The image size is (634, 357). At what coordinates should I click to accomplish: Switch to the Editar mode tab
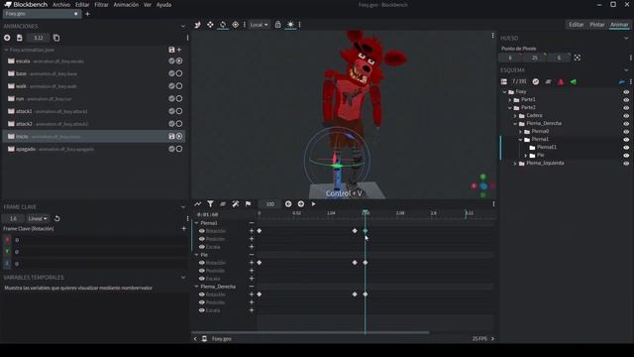577,25
